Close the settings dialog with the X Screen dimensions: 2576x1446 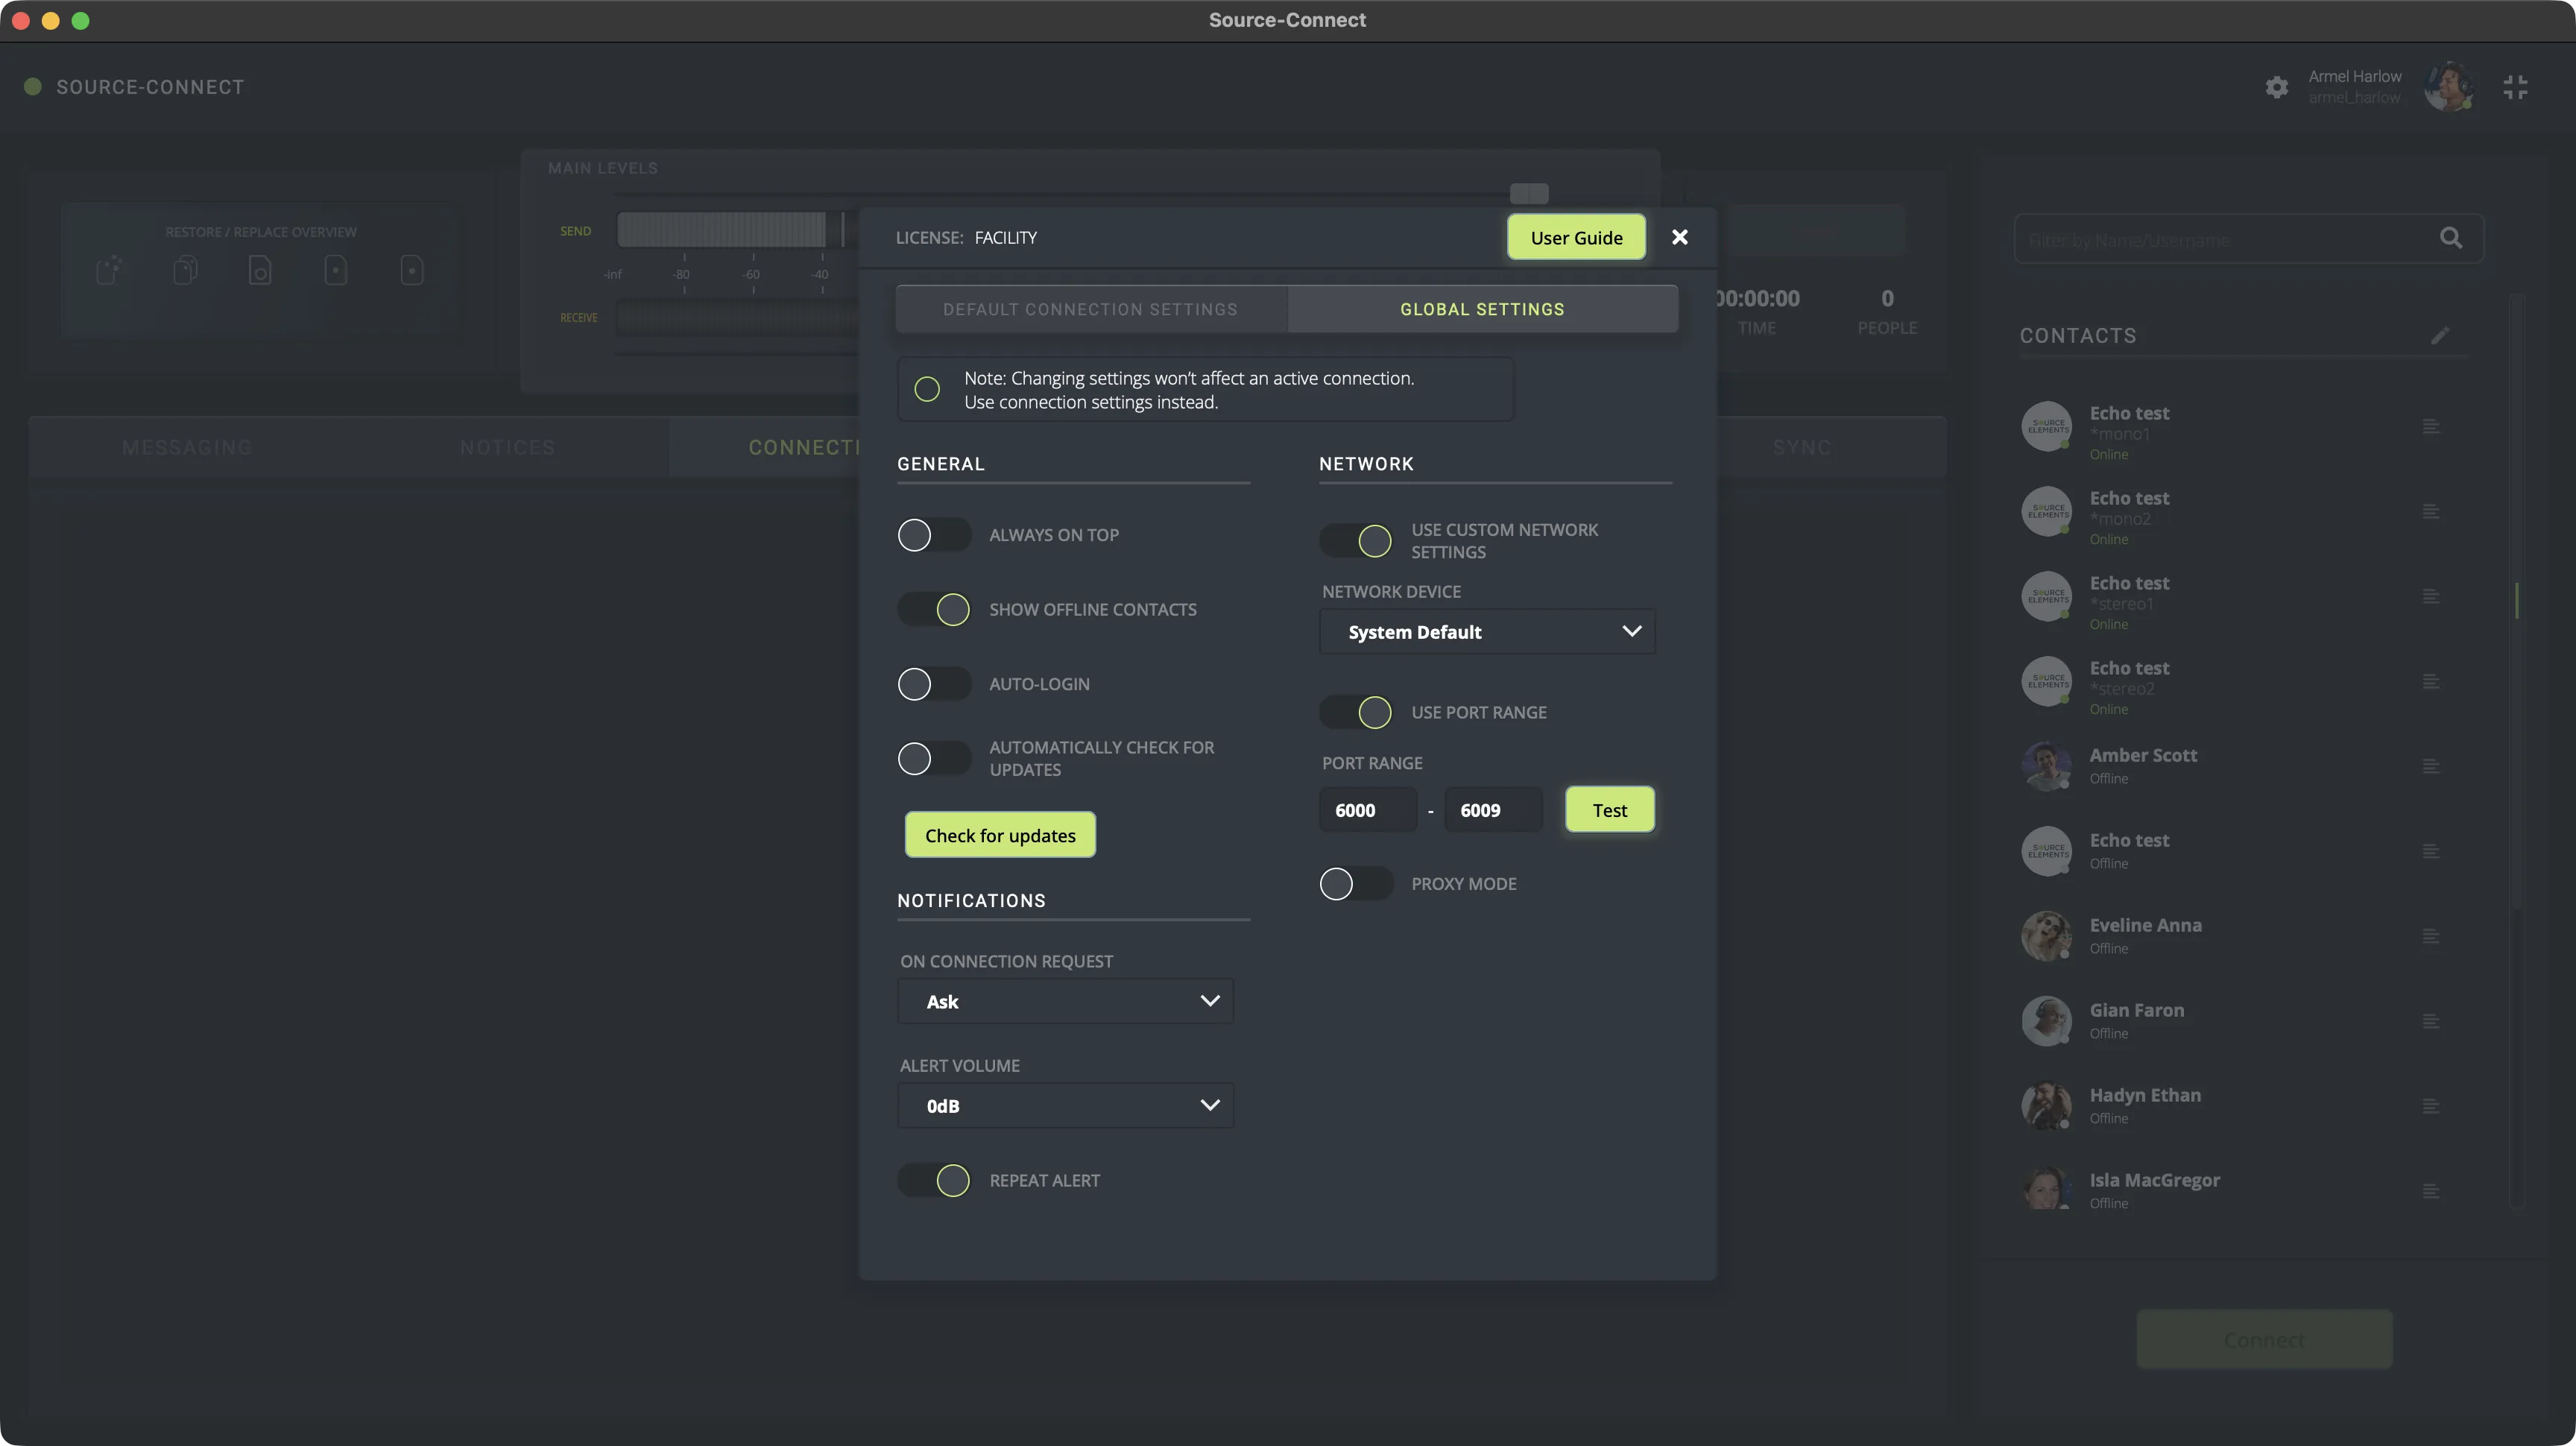[1680, 237]
